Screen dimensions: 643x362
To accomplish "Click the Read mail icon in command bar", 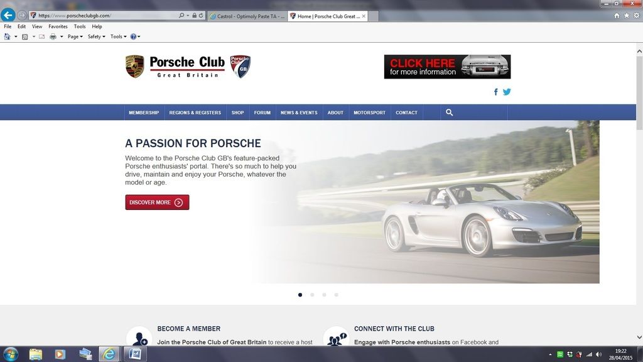I will coord(42,36).
